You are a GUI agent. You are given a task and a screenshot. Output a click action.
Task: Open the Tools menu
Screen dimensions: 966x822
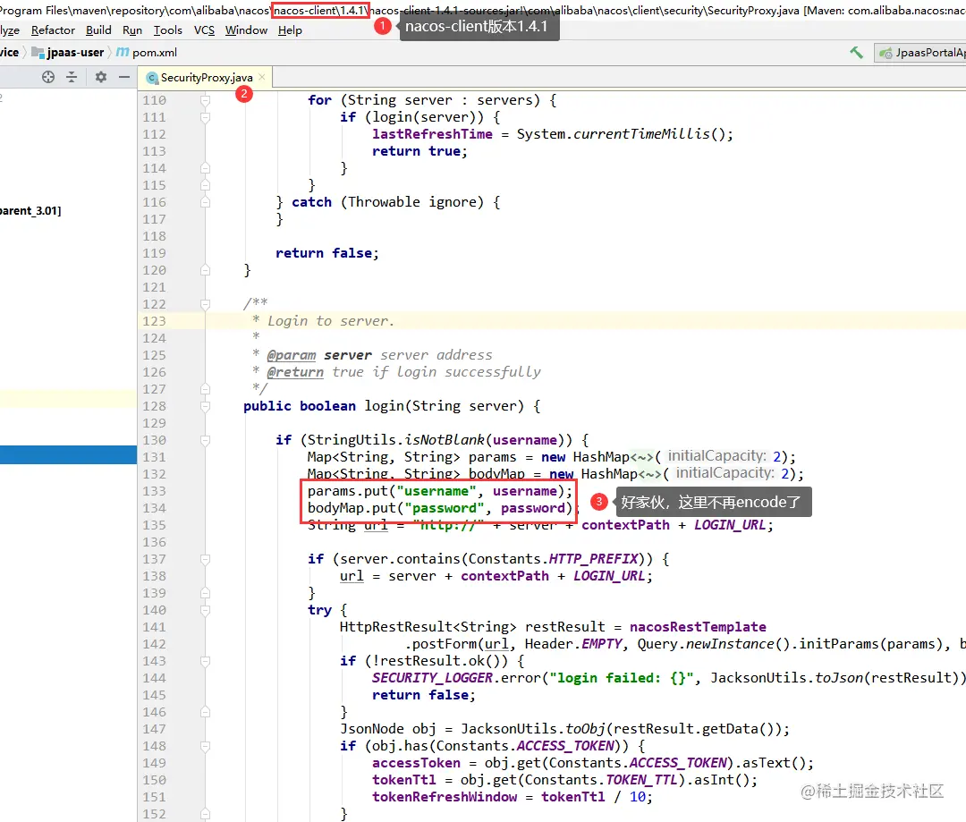(167, 30)
